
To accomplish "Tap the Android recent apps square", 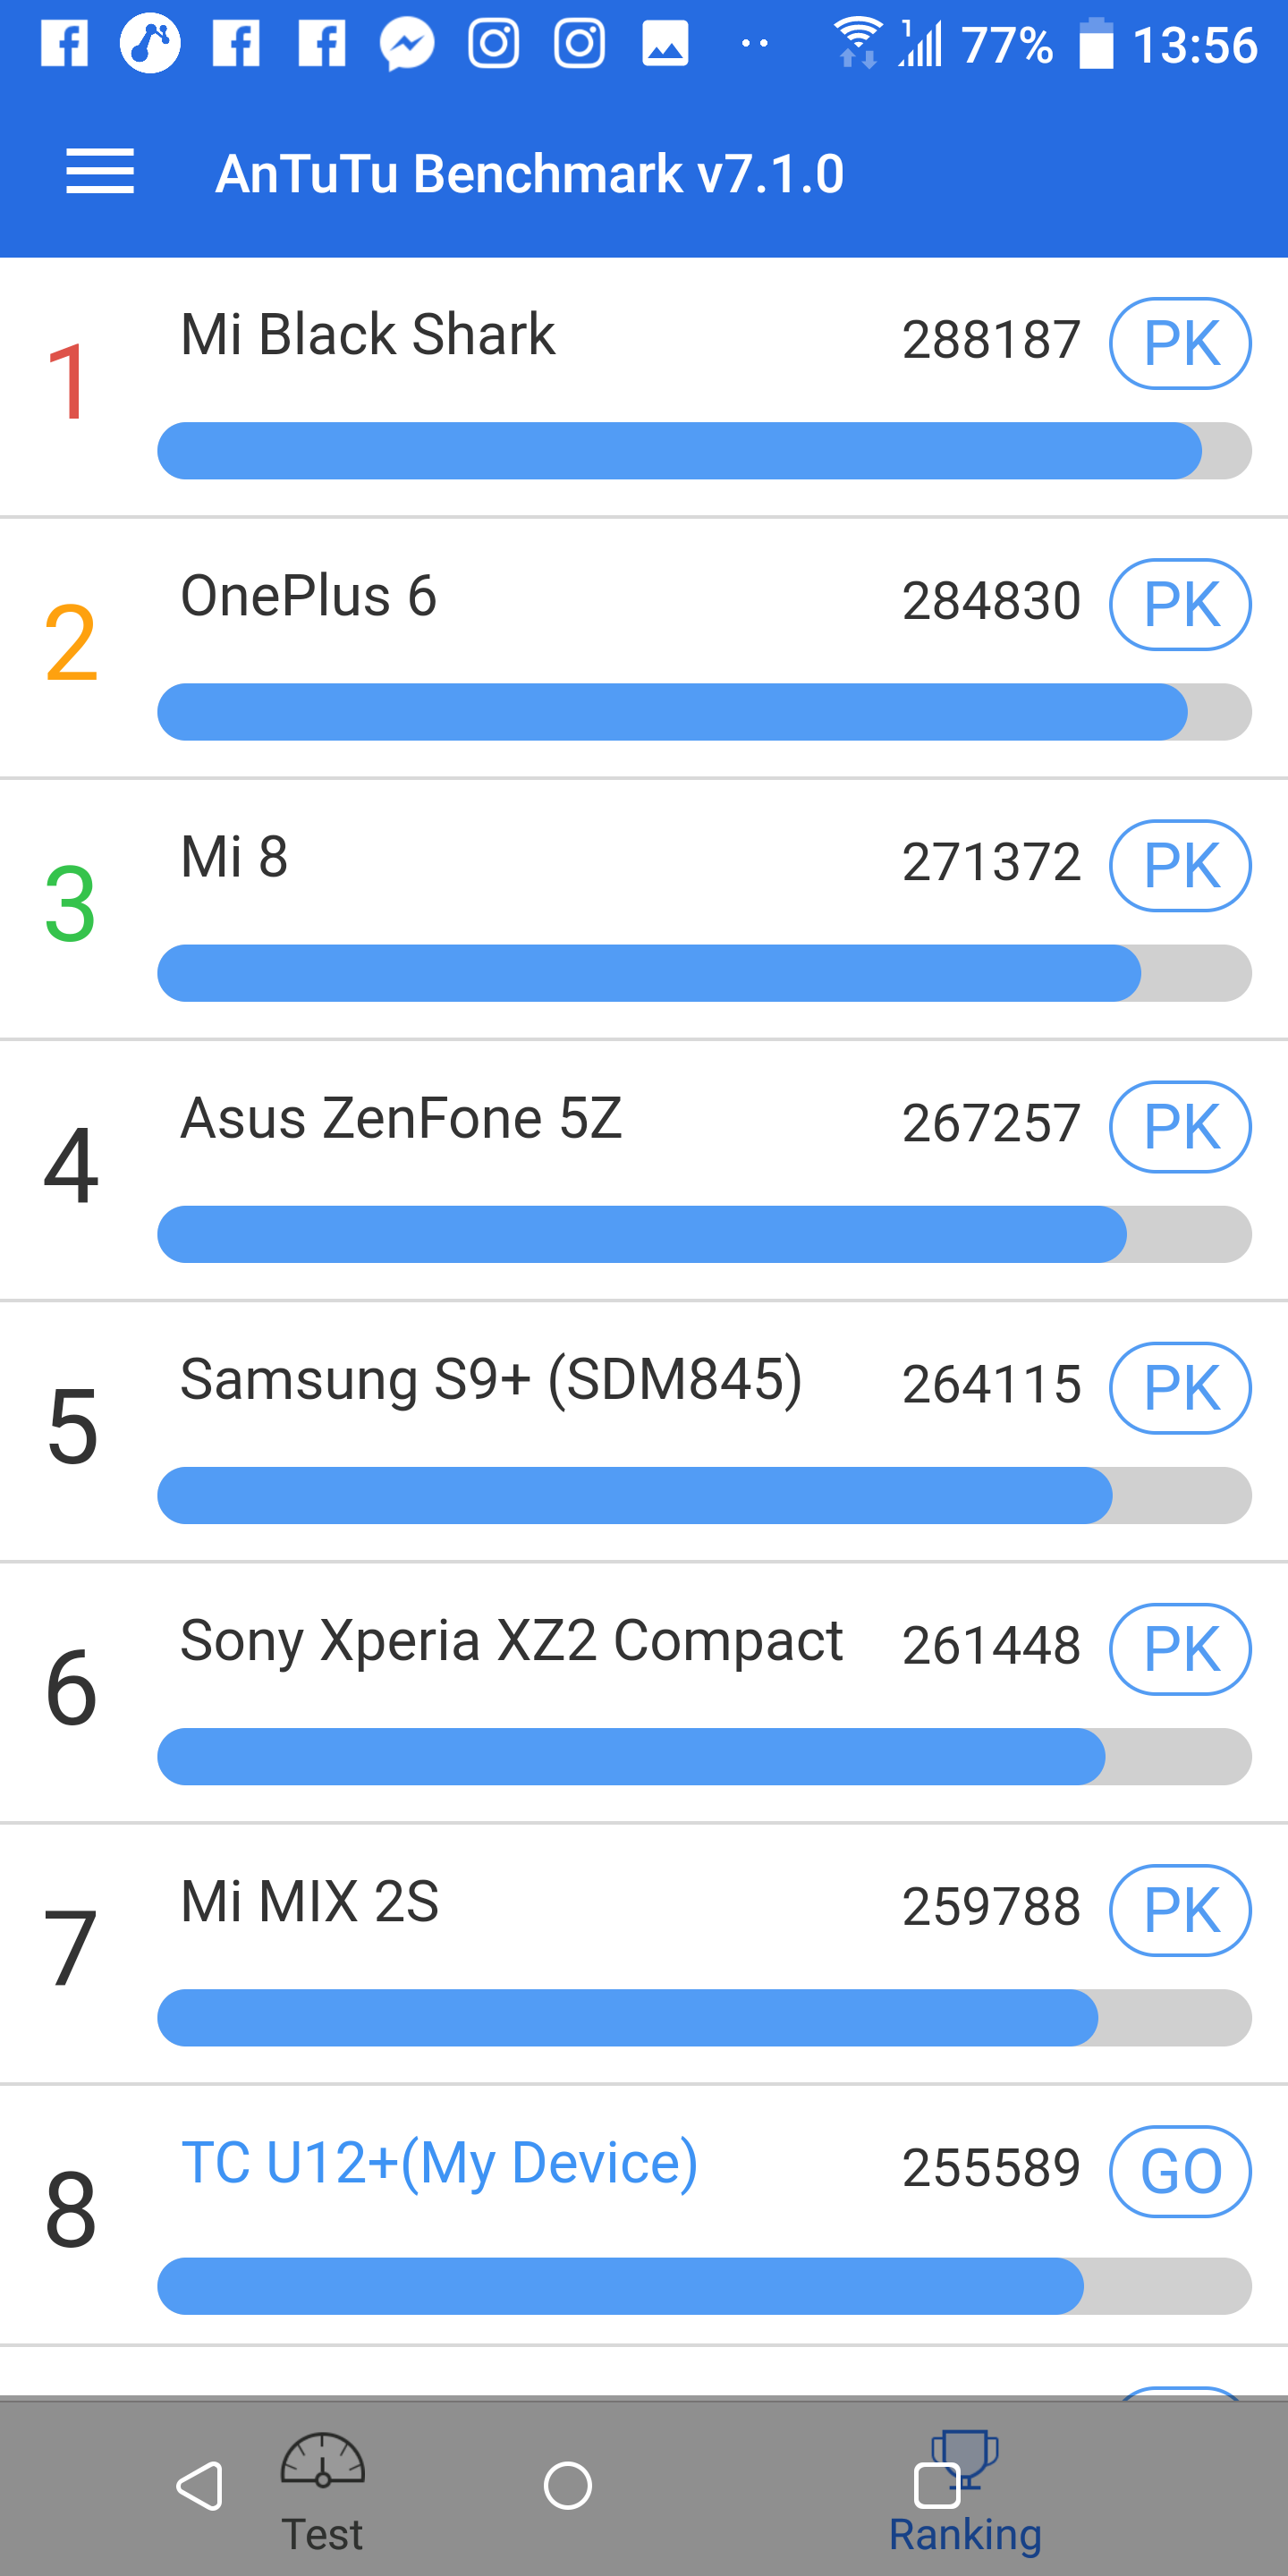I will pyautogui.click(x=937, y=2485).
